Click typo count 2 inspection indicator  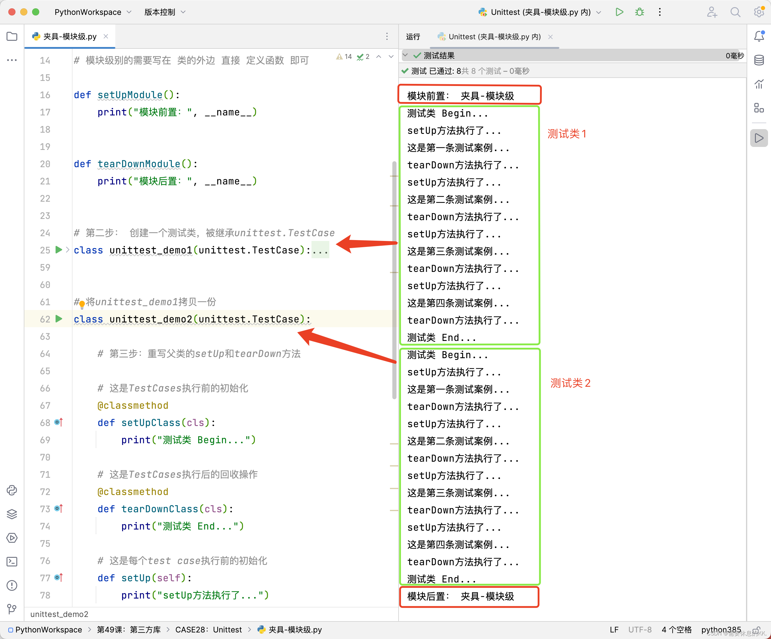[x=363, y=57]
